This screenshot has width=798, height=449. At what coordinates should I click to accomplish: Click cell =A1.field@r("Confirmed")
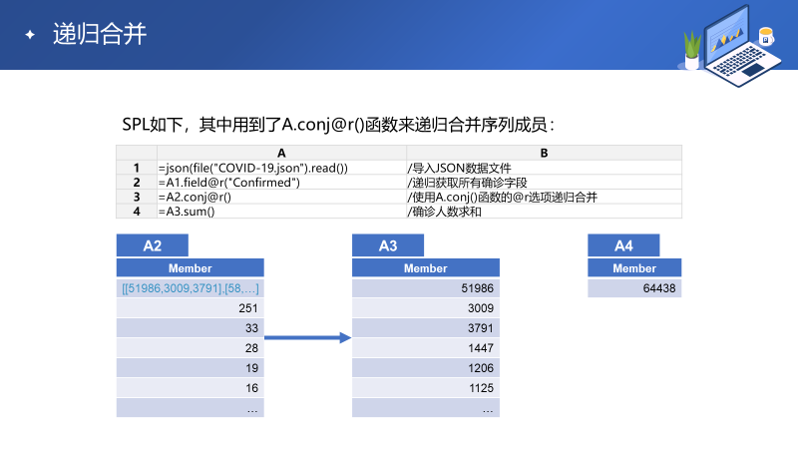tap(281, 183)
